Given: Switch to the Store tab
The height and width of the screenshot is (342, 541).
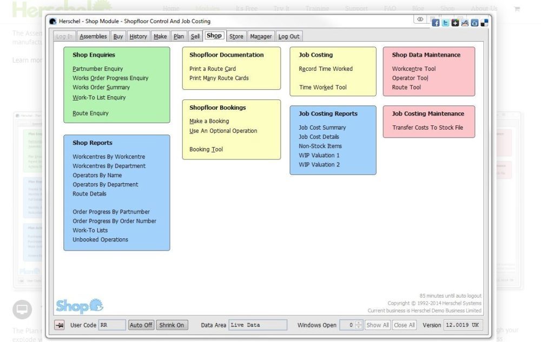Looking at the screenshot, I should tap(236, 36).
